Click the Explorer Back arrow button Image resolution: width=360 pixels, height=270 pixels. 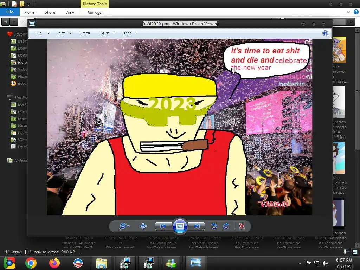coord(6,22)
